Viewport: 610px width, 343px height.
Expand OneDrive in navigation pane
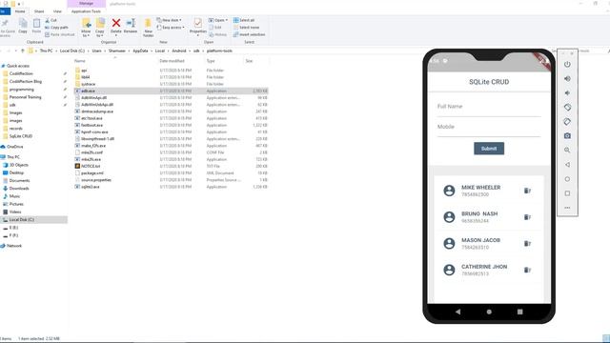pos(12,147)
